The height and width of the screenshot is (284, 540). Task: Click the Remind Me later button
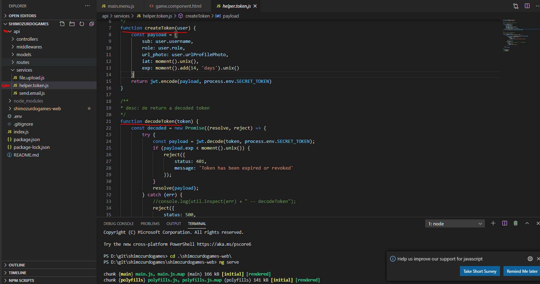click(522, 271)
